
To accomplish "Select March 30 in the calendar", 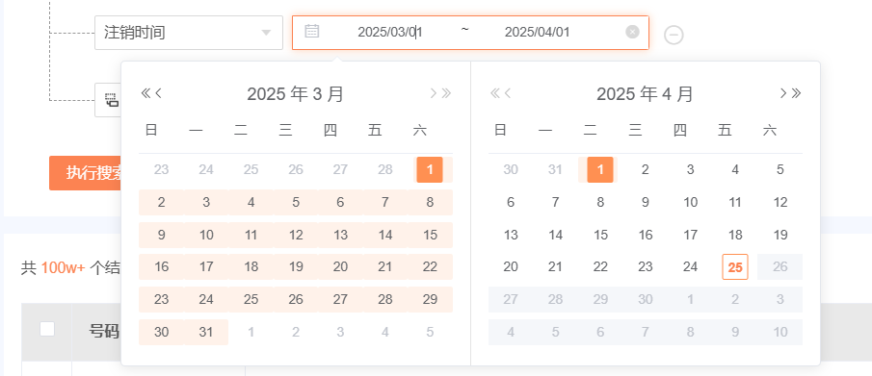I will [161, 332].
